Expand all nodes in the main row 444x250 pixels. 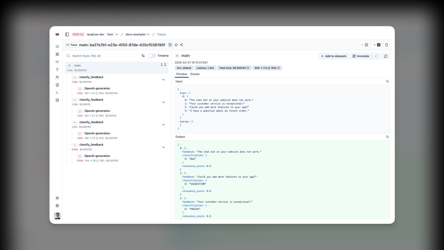[162, 65]
